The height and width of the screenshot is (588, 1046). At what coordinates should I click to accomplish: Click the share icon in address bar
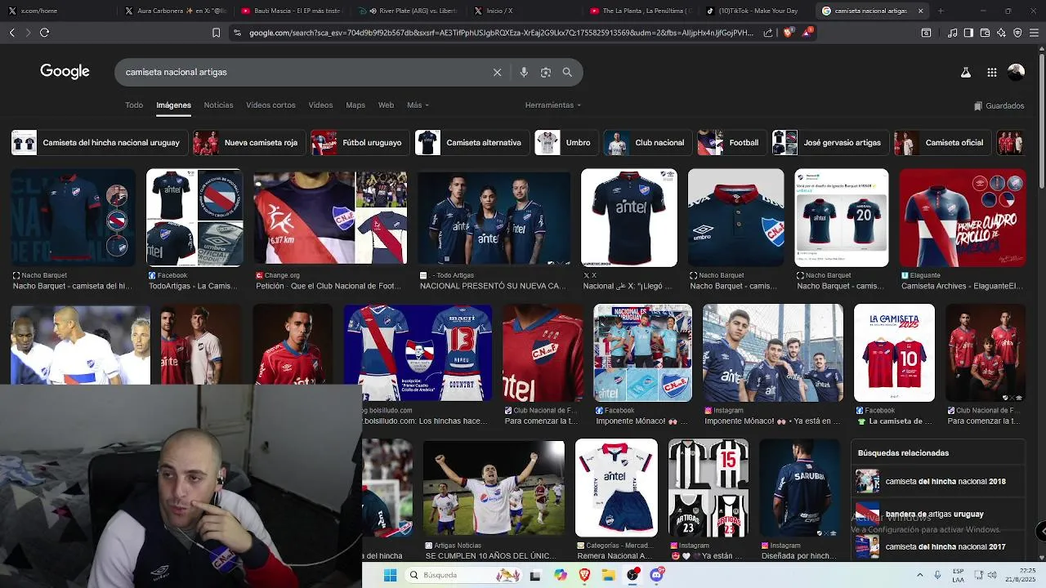coord(767,33)
